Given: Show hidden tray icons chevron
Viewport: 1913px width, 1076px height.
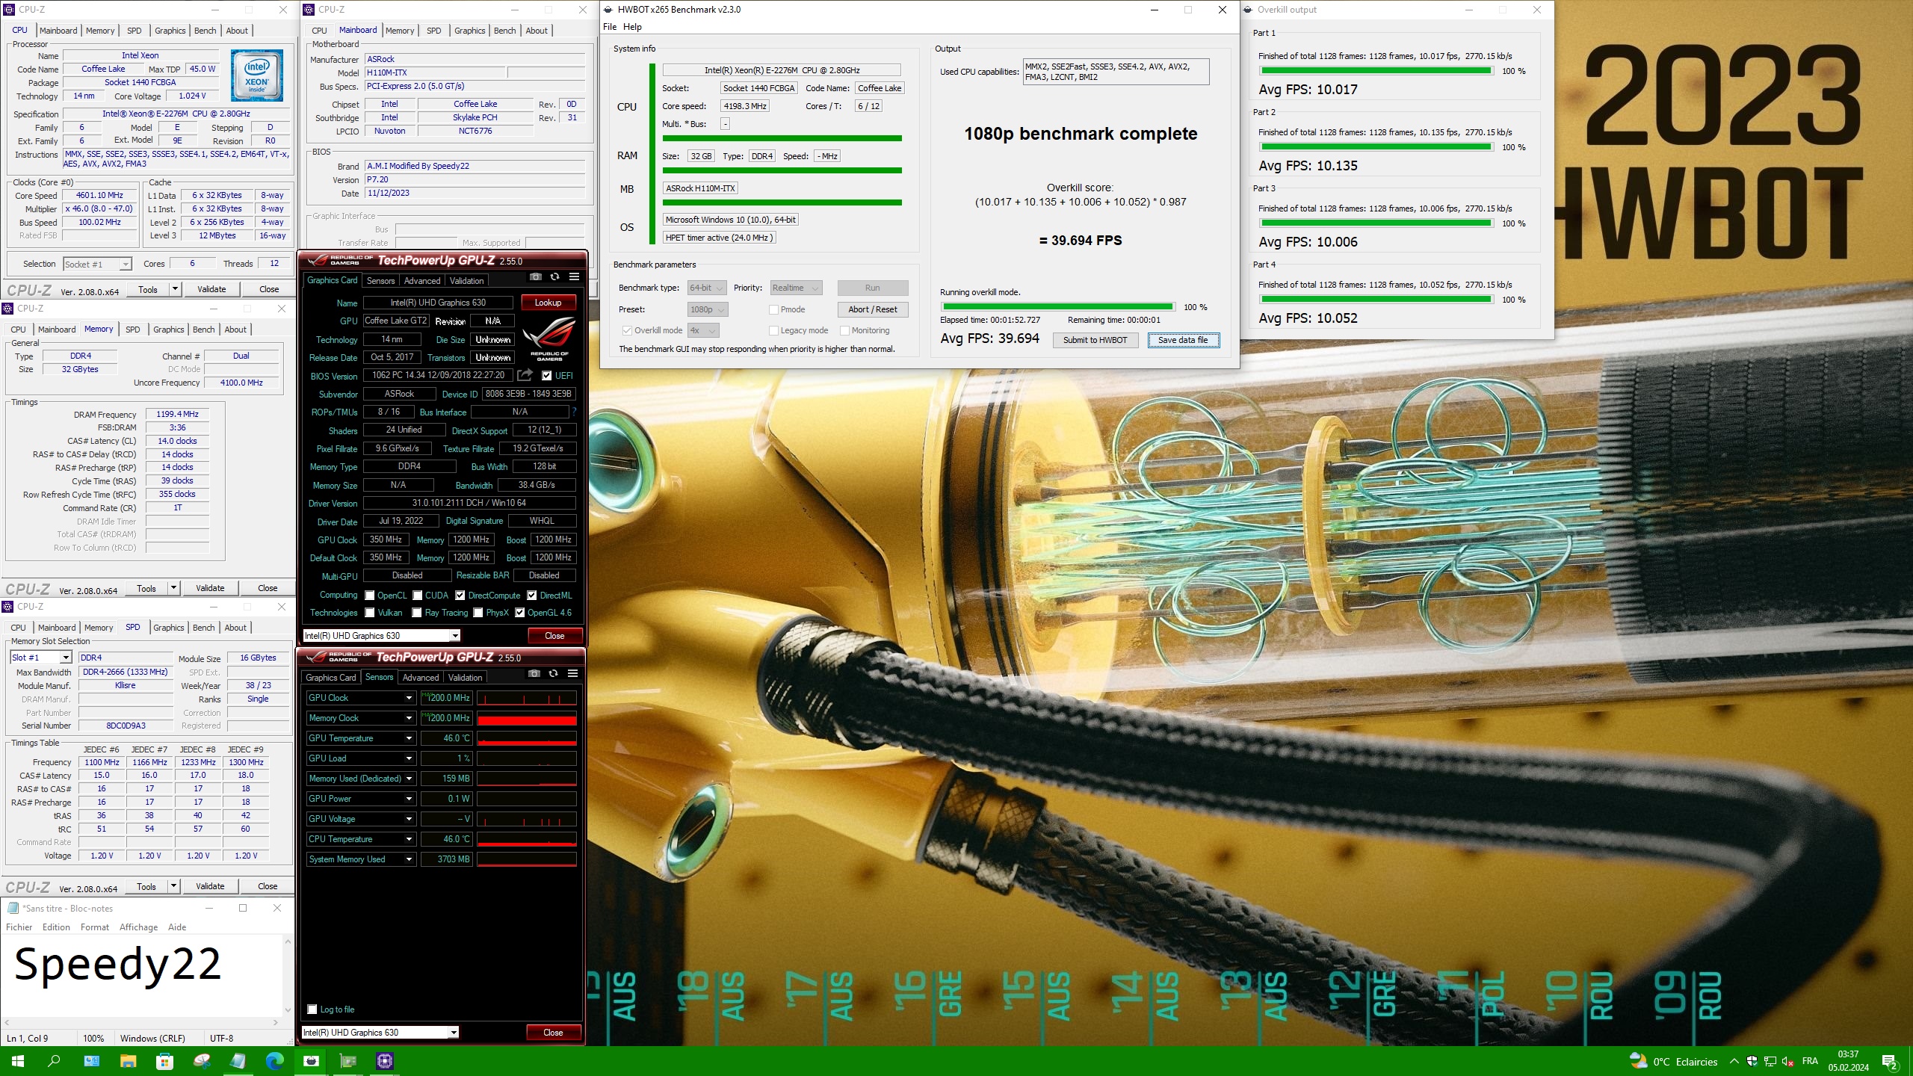Looking at the screenshot, I should tap(1734, 1061).
